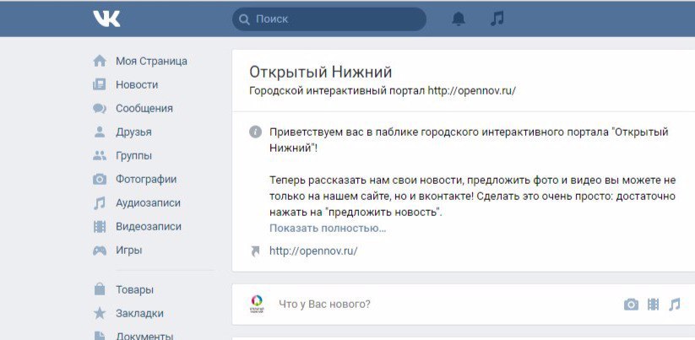This screenshot has width=695, height=340.
Task: Open Группы section
Action: [x=133, y=156]
